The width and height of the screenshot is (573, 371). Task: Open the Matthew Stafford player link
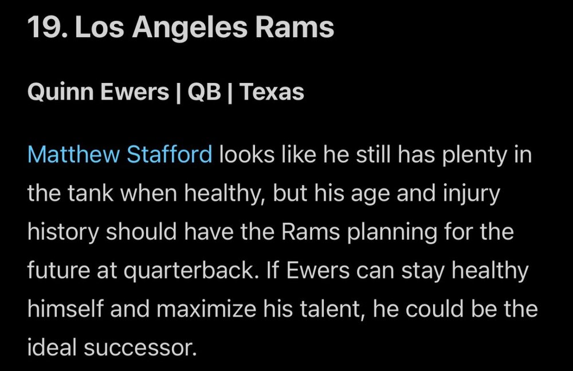click(x=120, y=155)
